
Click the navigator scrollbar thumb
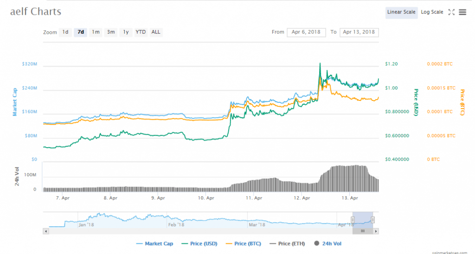(x=363, y=231)
